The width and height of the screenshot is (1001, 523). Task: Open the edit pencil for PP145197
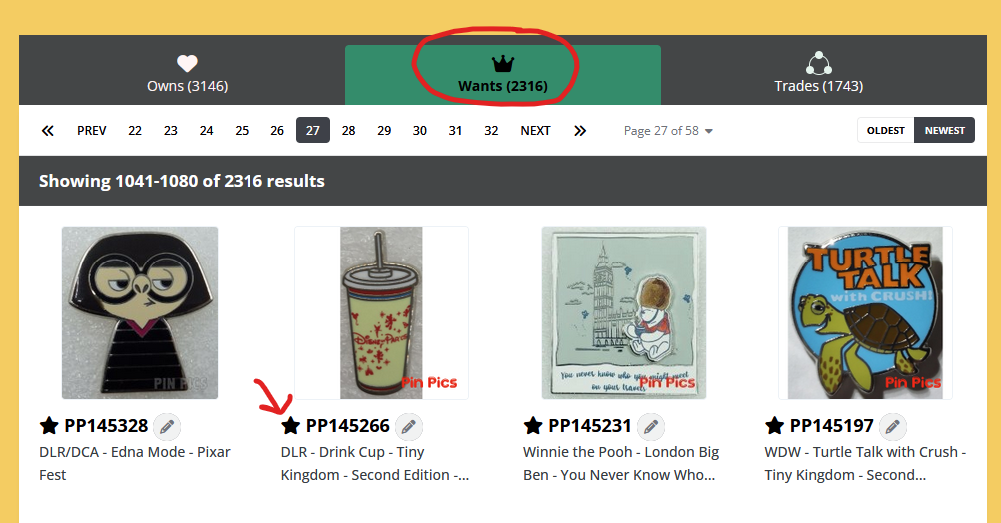click(892, 426)
